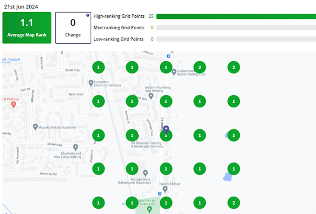This screenshot has width=316, height=214.
Task: Click the Average Map Rank card
Action: click(27, 28)
